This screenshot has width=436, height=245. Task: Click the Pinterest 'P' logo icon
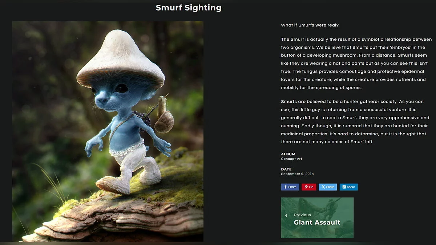point(306,187)
